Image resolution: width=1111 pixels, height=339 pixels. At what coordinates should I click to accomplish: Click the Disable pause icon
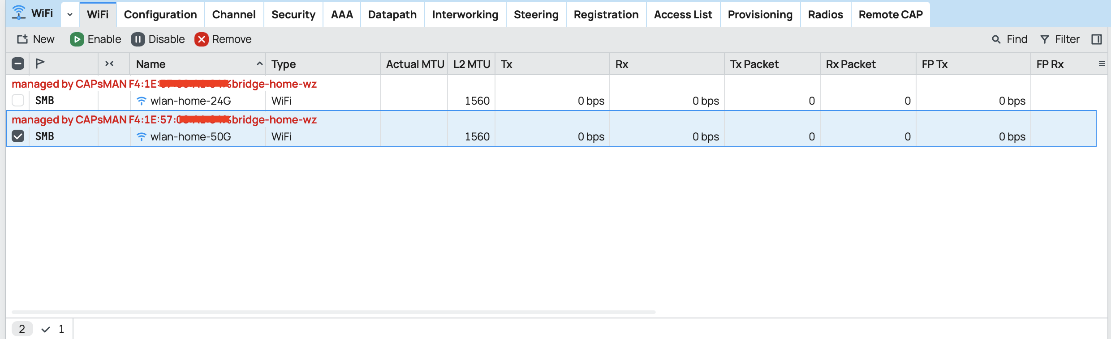tap(138, 39)
